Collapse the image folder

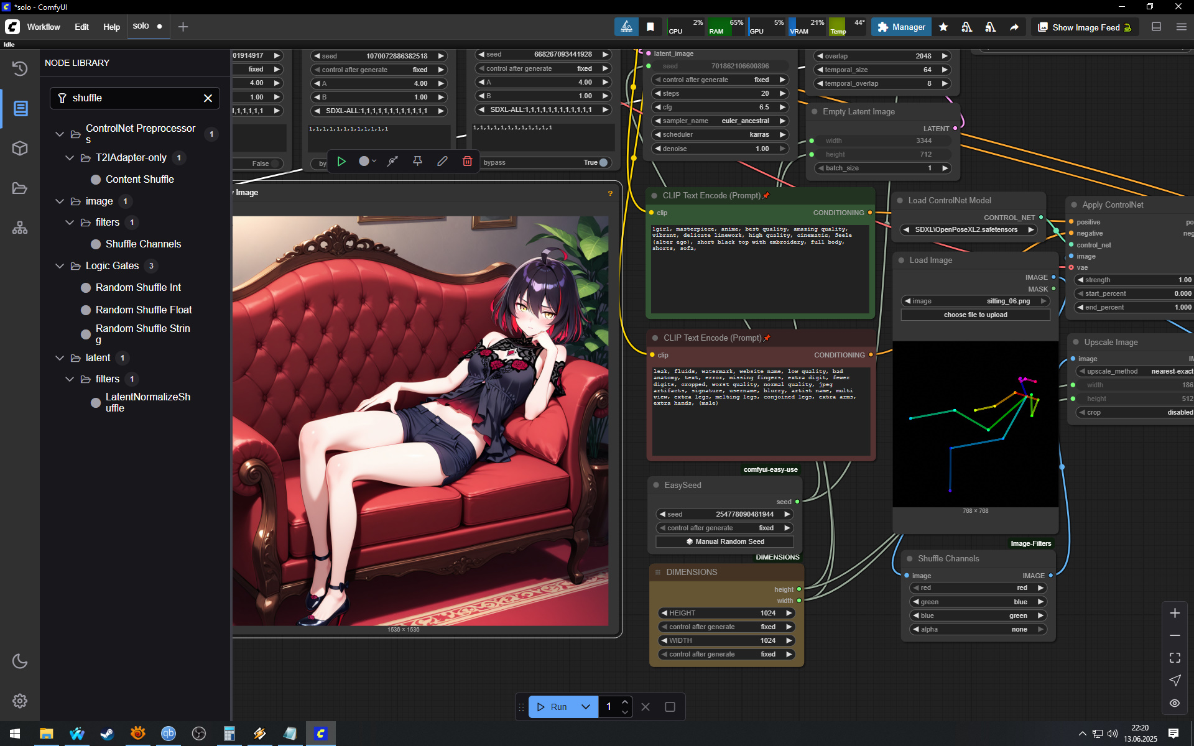click(x=60, y=201)
